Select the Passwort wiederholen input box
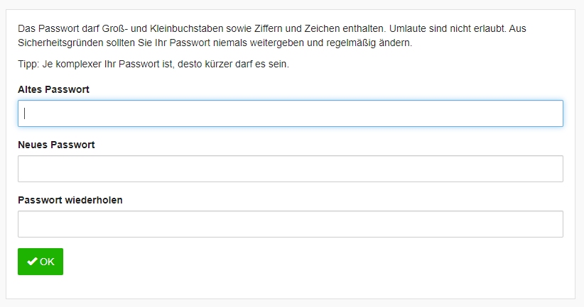 [290, 224]
